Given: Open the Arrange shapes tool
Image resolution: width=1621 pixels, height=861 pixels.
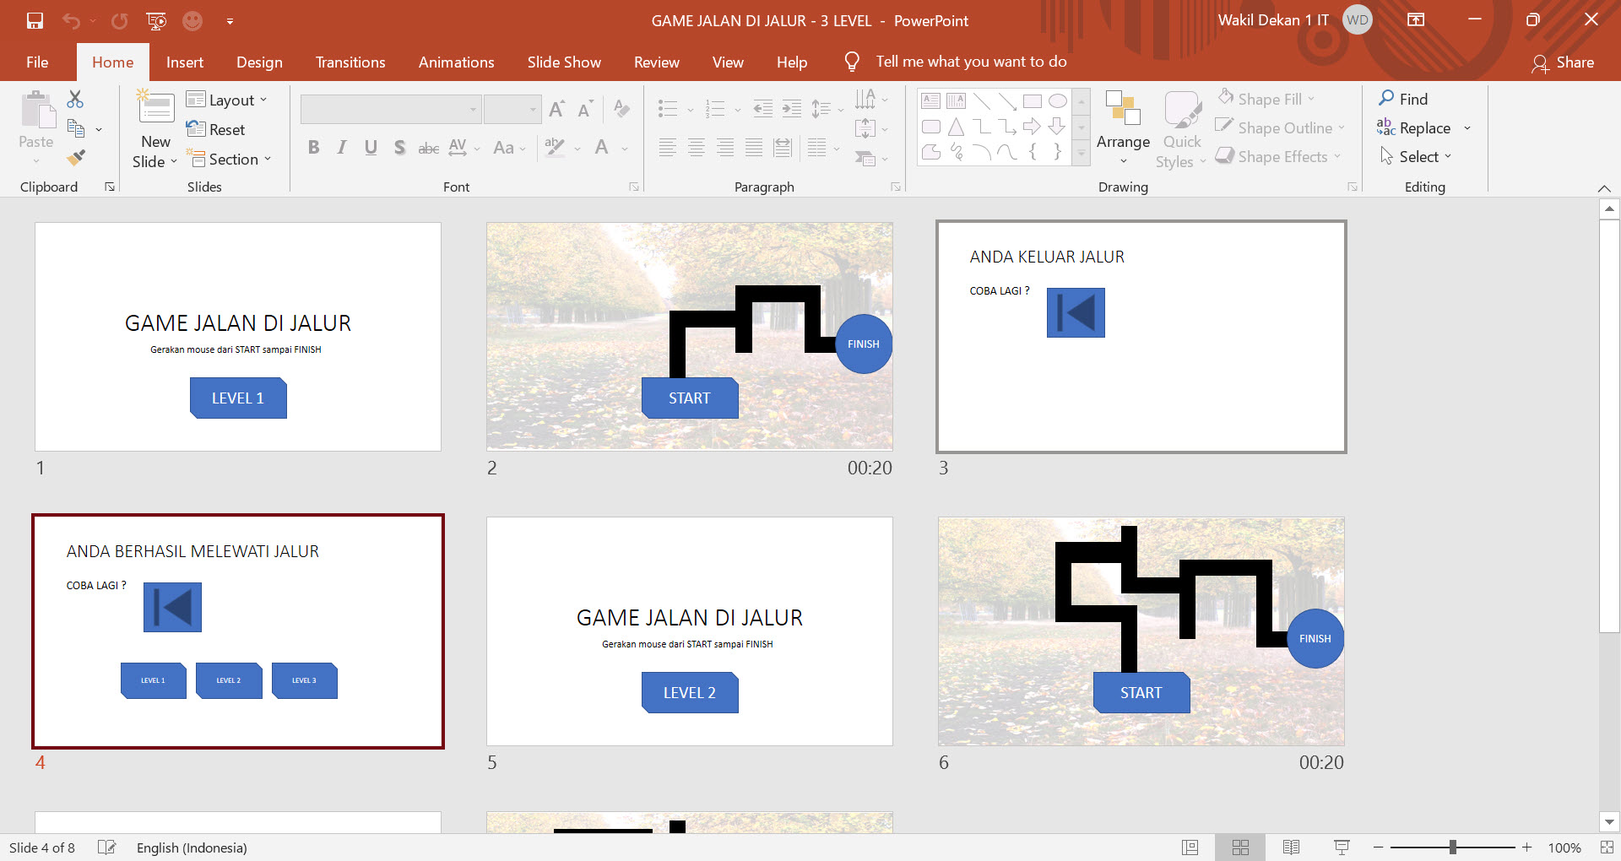Looking at the screenshot, I should coord(1123,127).
